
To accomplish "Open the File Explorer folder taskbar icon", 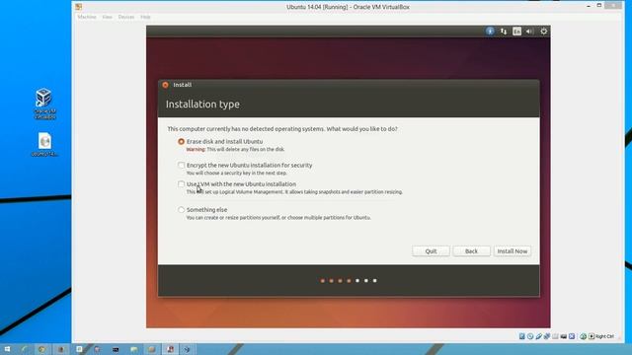I will pyautogui.click(x=134, y=349).
